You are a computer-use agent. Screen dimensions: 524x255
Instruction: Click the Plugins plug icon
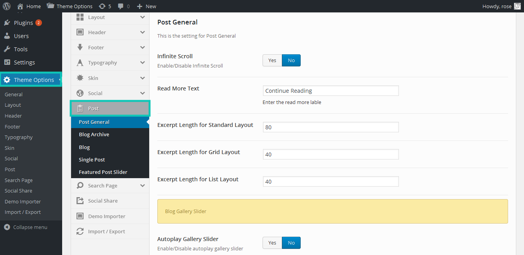[7, 23]
